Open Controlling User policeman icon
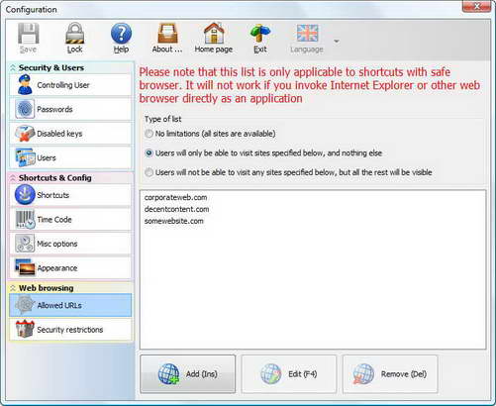The width and height of the screenshot is (496, 406). coord(25,85)
